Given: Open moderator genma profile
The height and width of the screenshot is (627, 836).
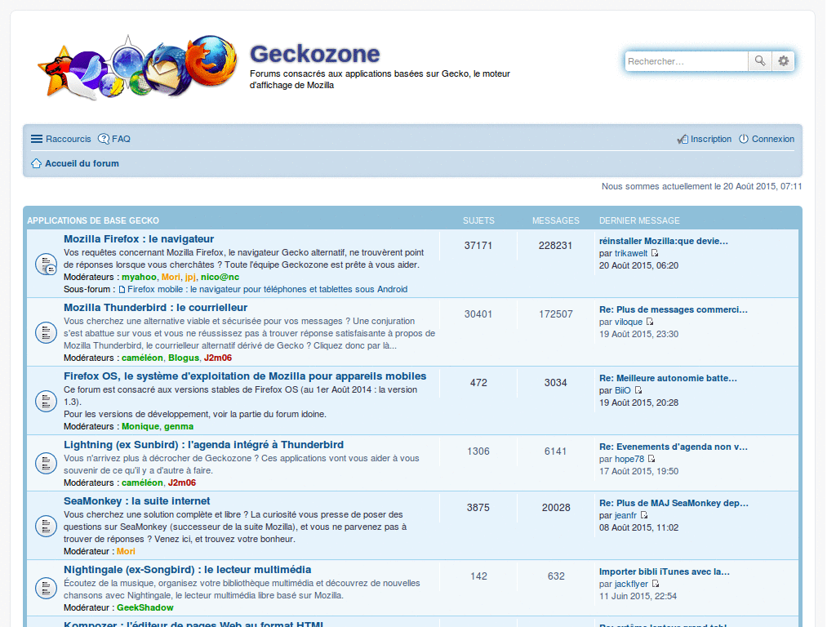Looking at the screenshot, I should coord(179,426).
